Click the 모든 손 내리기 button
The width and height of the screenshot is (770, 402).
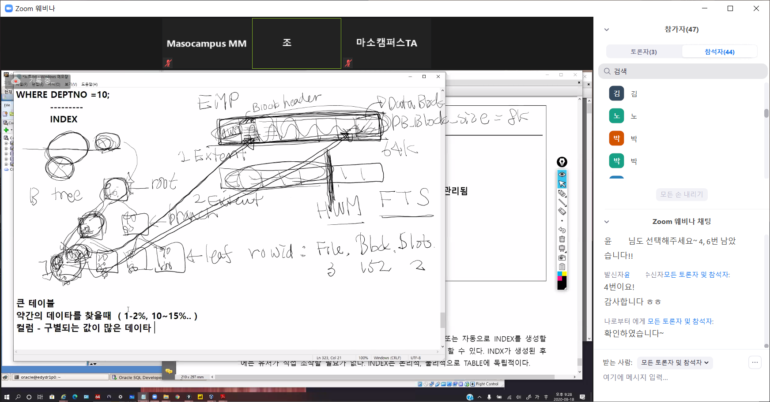(x=681, y=194)
